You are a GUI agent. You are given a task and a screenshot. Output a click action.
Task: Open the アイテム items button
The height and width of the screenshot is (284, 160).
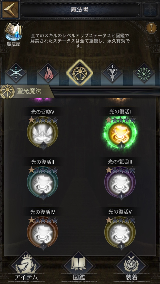pos(26,267)
